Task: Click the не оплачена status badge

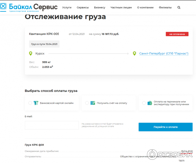Action: pos(177,34)
